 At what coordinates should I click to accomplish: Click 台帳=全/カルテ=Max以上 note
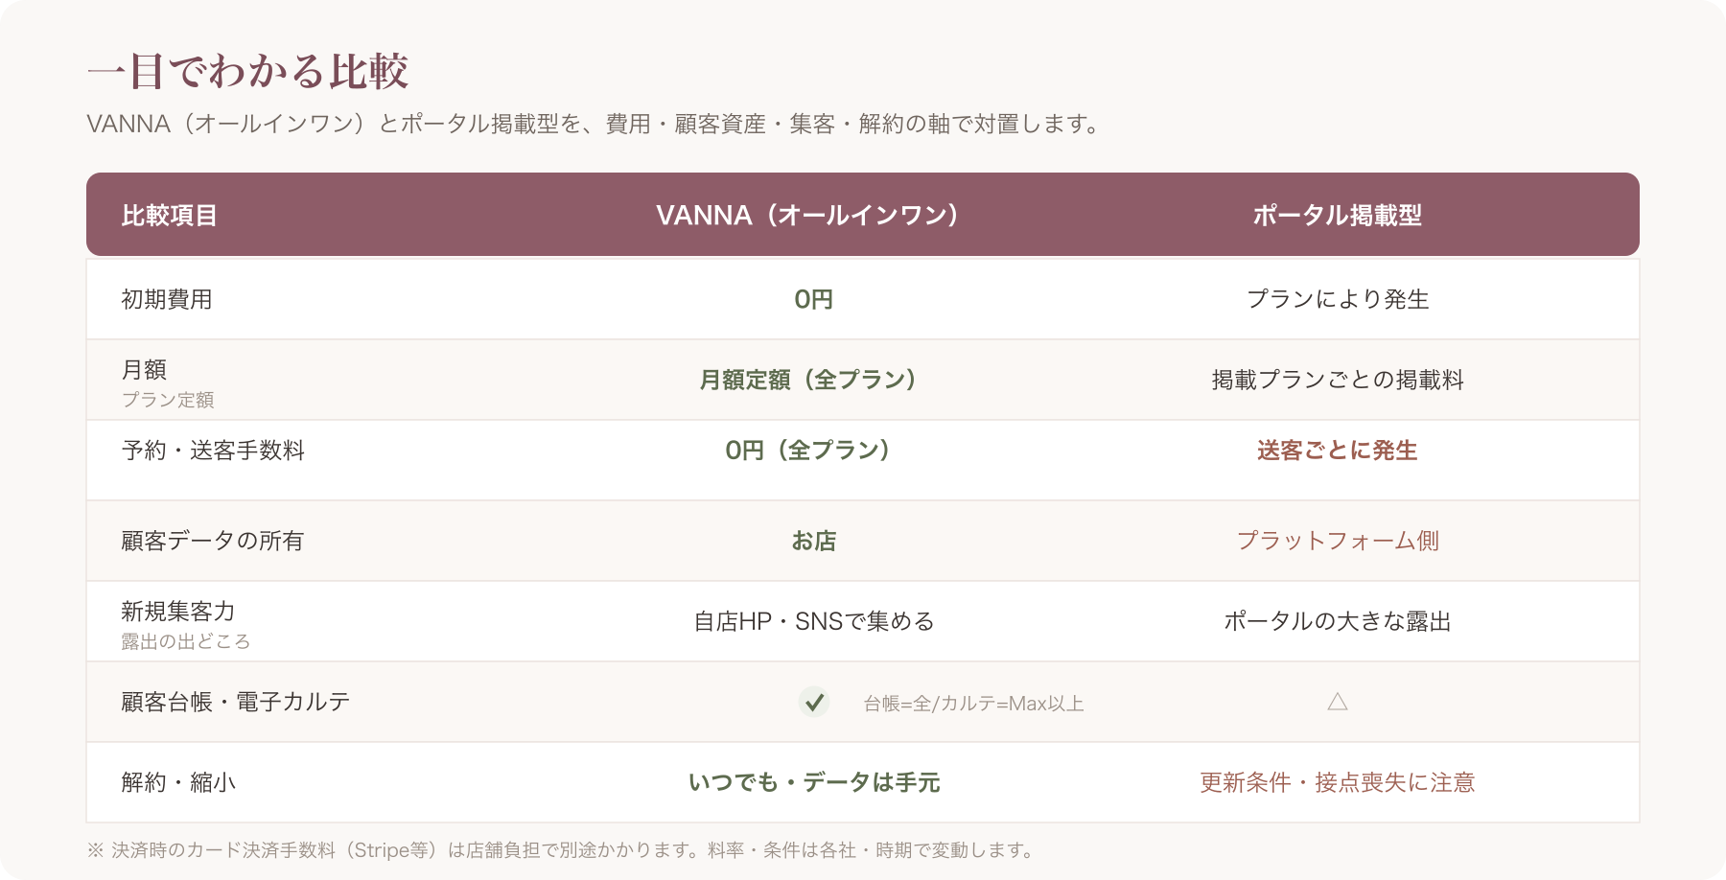[973, 704]
